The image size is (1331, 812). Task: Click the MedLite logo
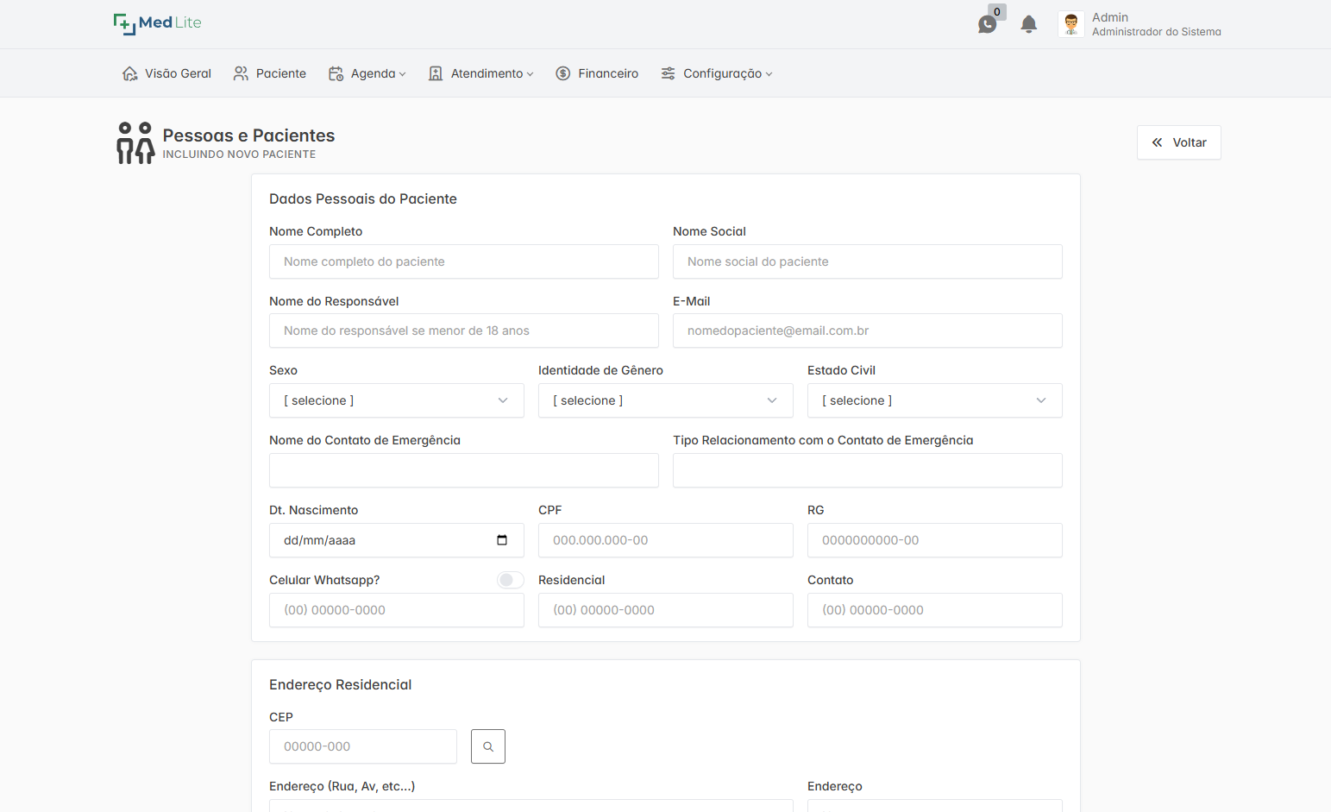pos(157,23)
